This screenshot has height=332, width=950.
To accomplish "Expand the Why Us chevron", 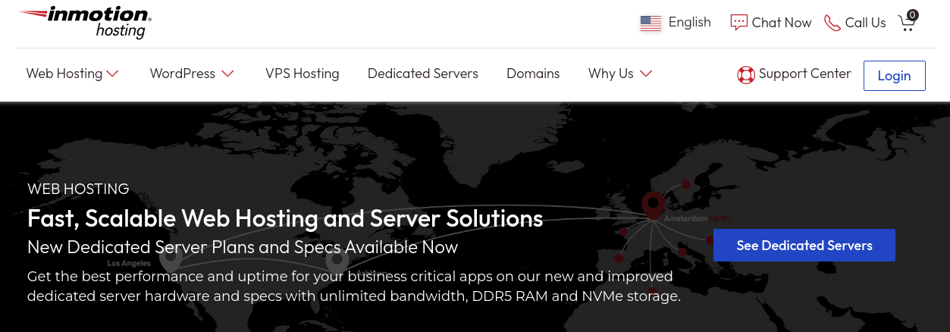I will (646, 74).
